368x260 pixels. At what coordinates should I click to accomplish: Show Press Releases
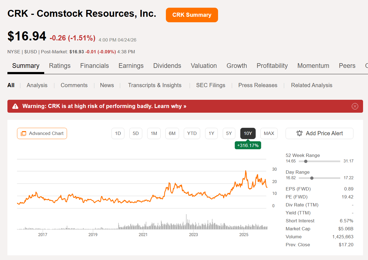click(258, 85)
